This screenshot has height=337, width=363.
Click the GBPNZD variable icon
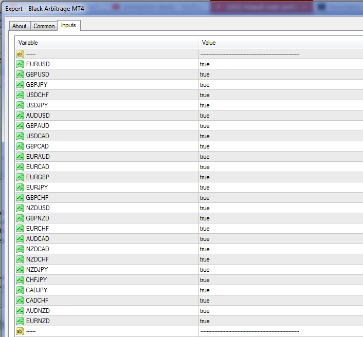[x=20, y=218]
